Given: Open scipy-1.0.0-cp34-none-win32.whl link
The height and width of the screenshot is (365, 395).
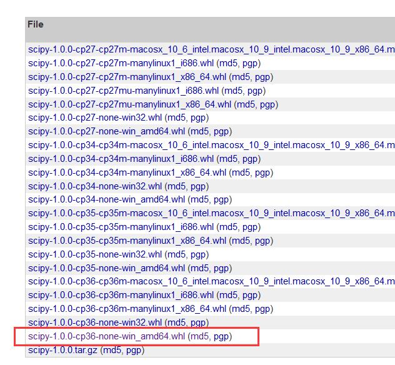Looking at the screenshot, I should pyautogui.click(x=95, y=186).
